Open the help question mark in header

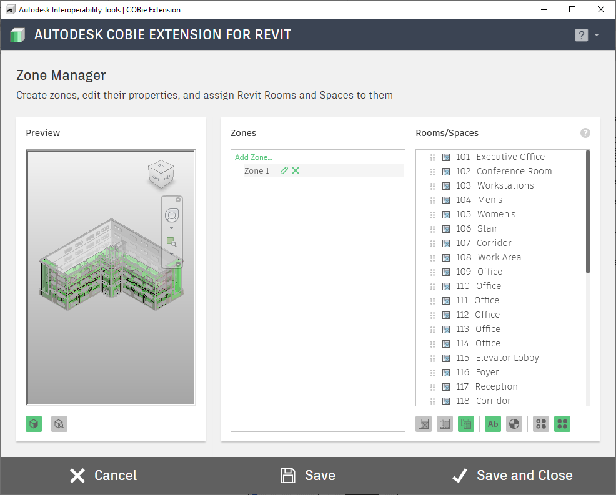click(581, 35)
